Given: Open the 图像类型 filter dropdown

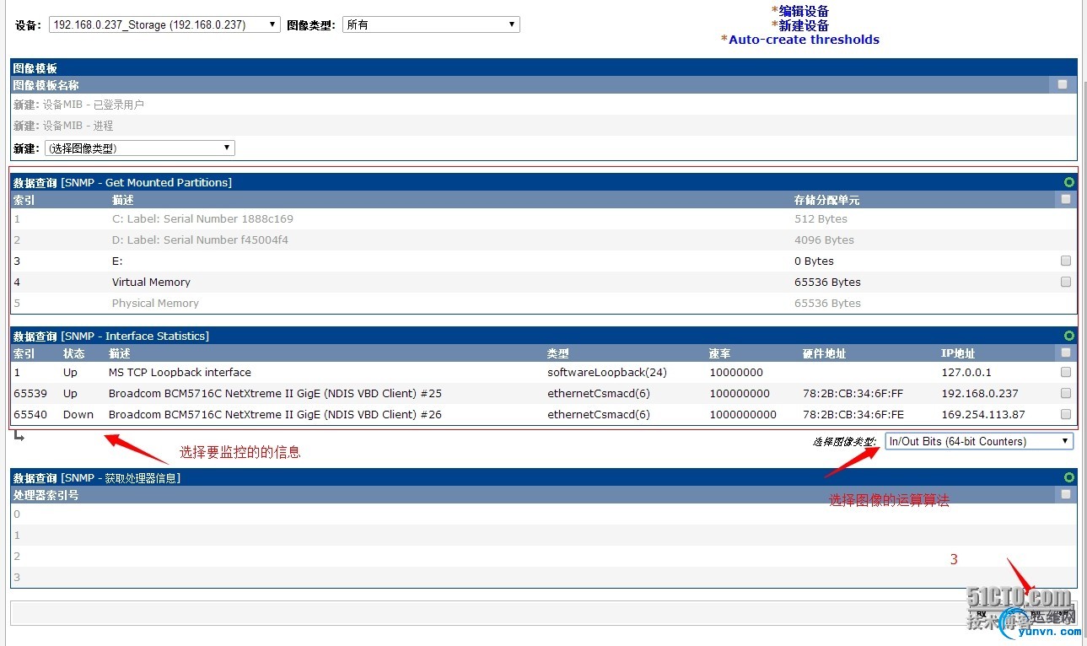Looking at the screenshot, I should [x=431, y=24].
